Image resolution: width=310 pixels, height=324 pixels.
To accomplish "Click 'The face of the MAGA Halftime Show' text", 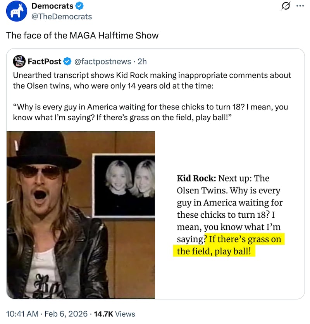I will [x=82, y=35].
